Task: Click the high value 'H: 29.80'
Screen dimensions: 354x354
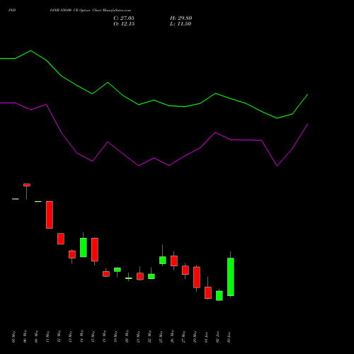Action: tap(181, 18)
